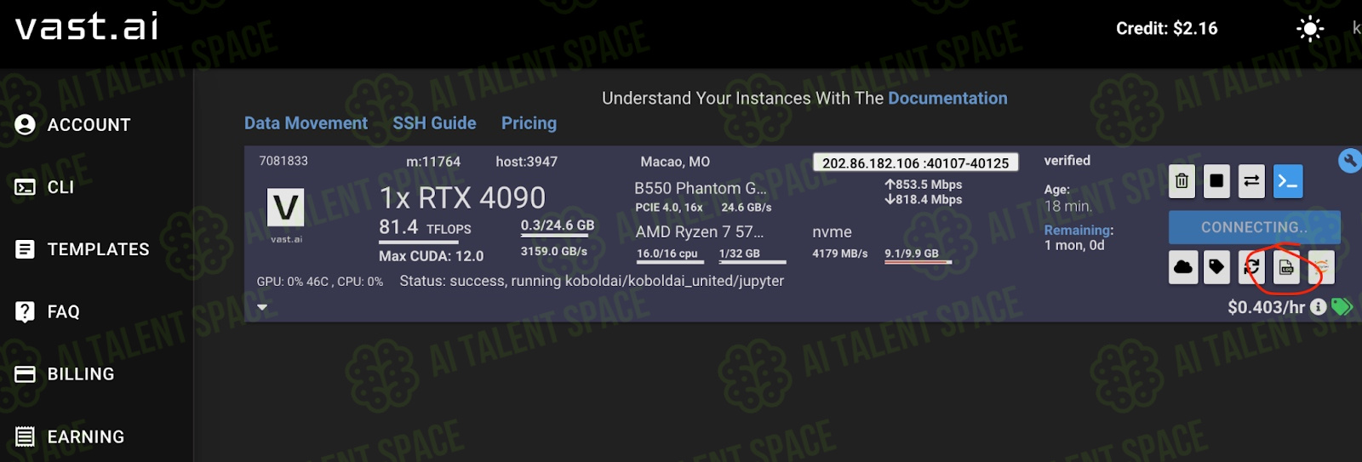Viewport: 1362px width, 462px height.
Task: Follow the Documentation link
Action: [x=947, y=98]
